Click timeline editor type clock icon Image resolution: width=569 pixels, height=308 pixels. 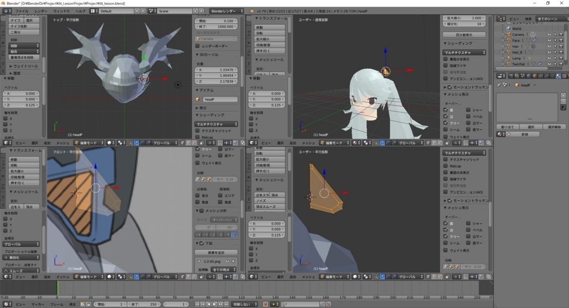(7, 304)
